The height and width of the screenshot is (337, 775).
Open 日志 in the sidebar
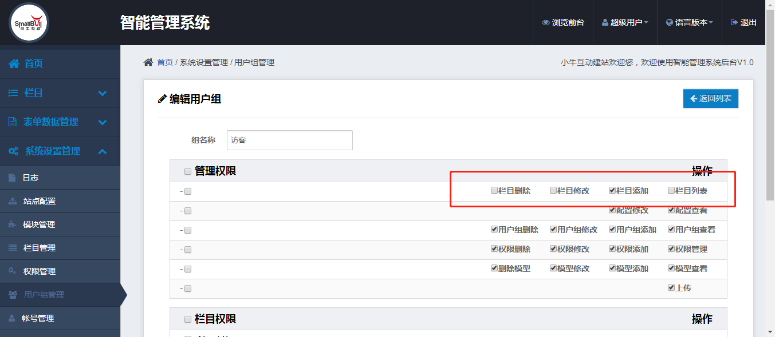60,178
